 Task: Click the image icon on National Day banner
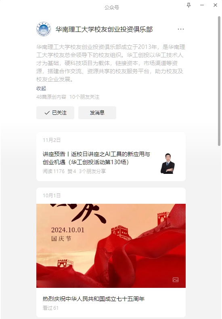pyautogui.click(x=176, y=280)
